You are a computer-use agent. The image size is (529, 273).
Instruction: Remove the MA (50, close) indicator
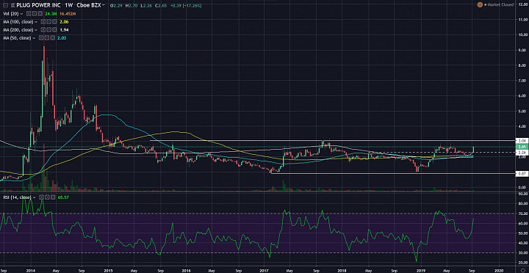(53, 37)
